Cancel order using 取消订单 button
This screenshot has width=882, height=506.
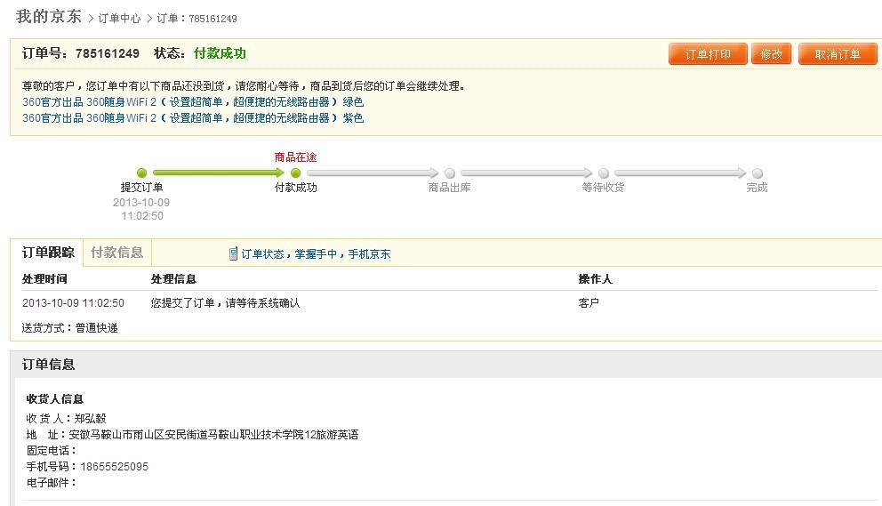coord(837,54)
